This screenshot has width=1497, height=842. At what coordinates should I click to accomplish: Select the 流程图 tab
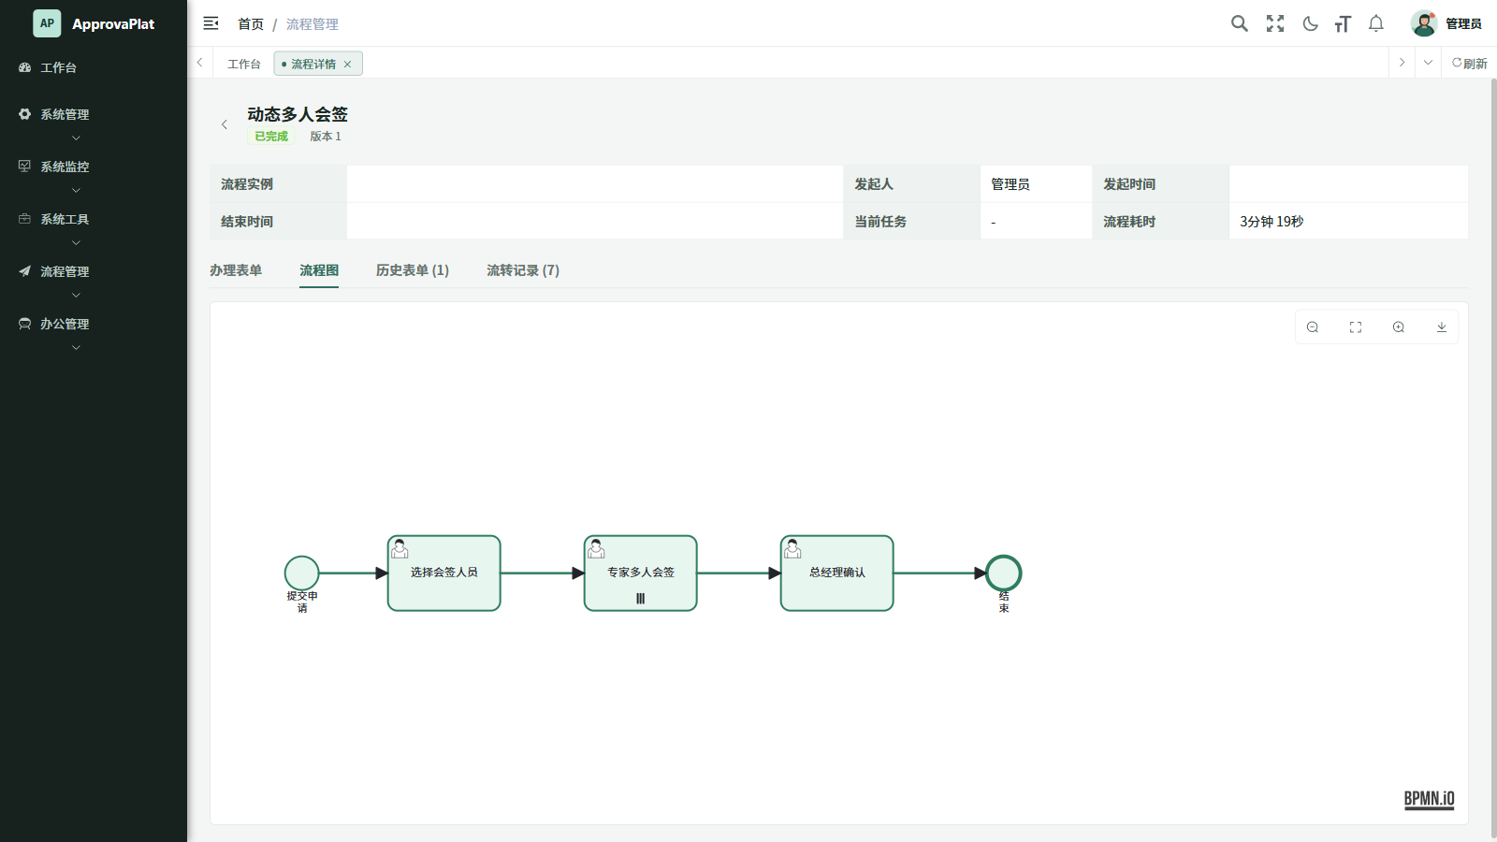click(319, 270)
